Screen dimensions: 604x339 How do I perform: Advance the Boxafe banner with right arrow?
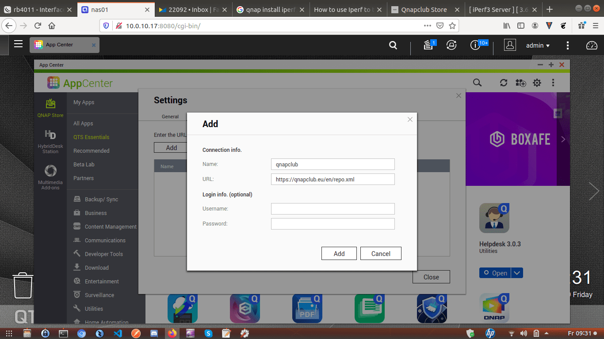tap(563, 139)
